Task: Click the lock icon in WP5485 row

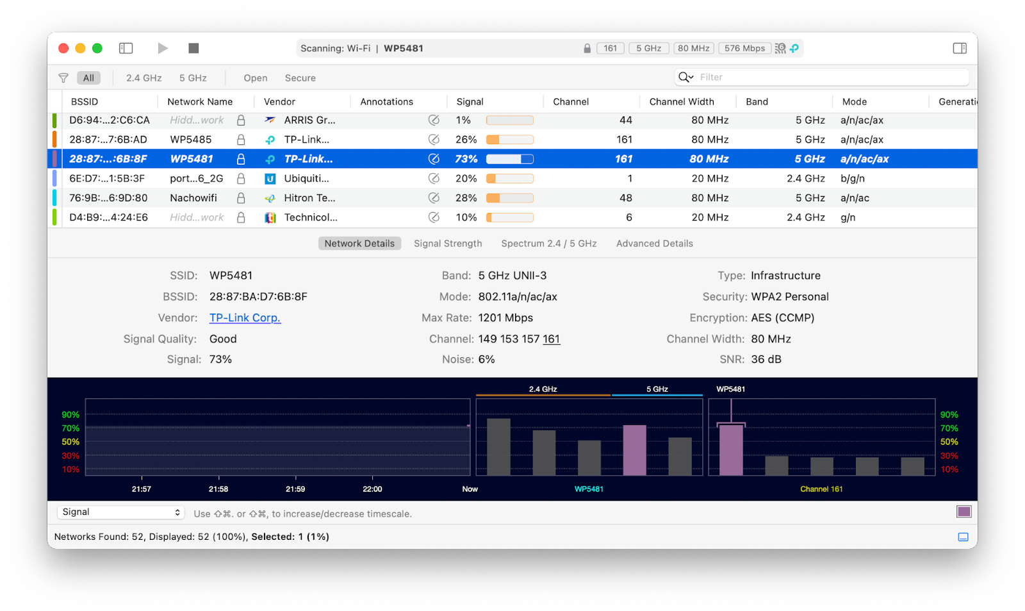Action: tap(241, 140)
